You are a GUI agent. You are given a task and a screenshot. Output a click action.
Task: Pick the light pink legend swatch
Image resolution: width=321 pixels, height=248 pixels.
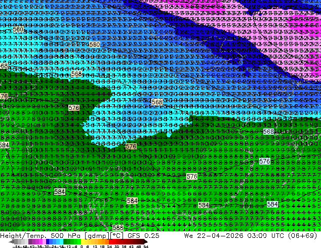point(44,242)
